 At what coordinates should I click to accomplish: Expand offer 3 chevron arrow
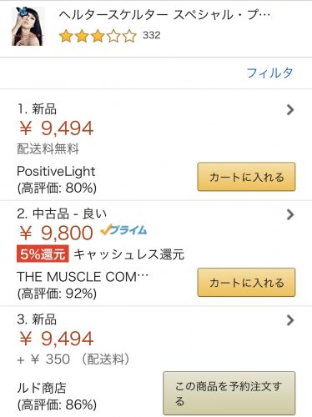(x=290, y=320)
